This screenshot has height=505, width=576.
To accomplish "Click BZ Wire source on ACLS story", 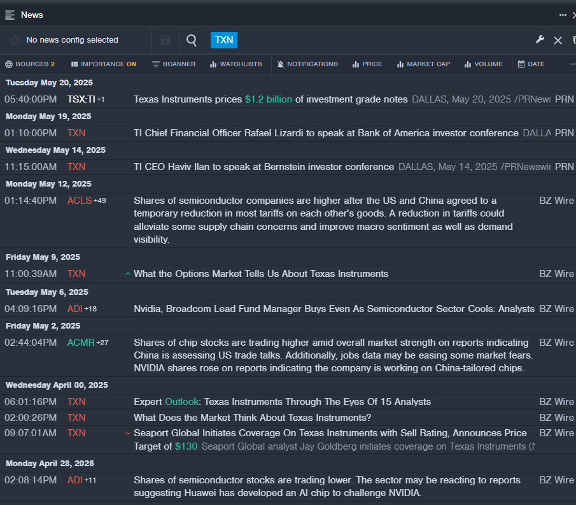I will click(556, 201).
